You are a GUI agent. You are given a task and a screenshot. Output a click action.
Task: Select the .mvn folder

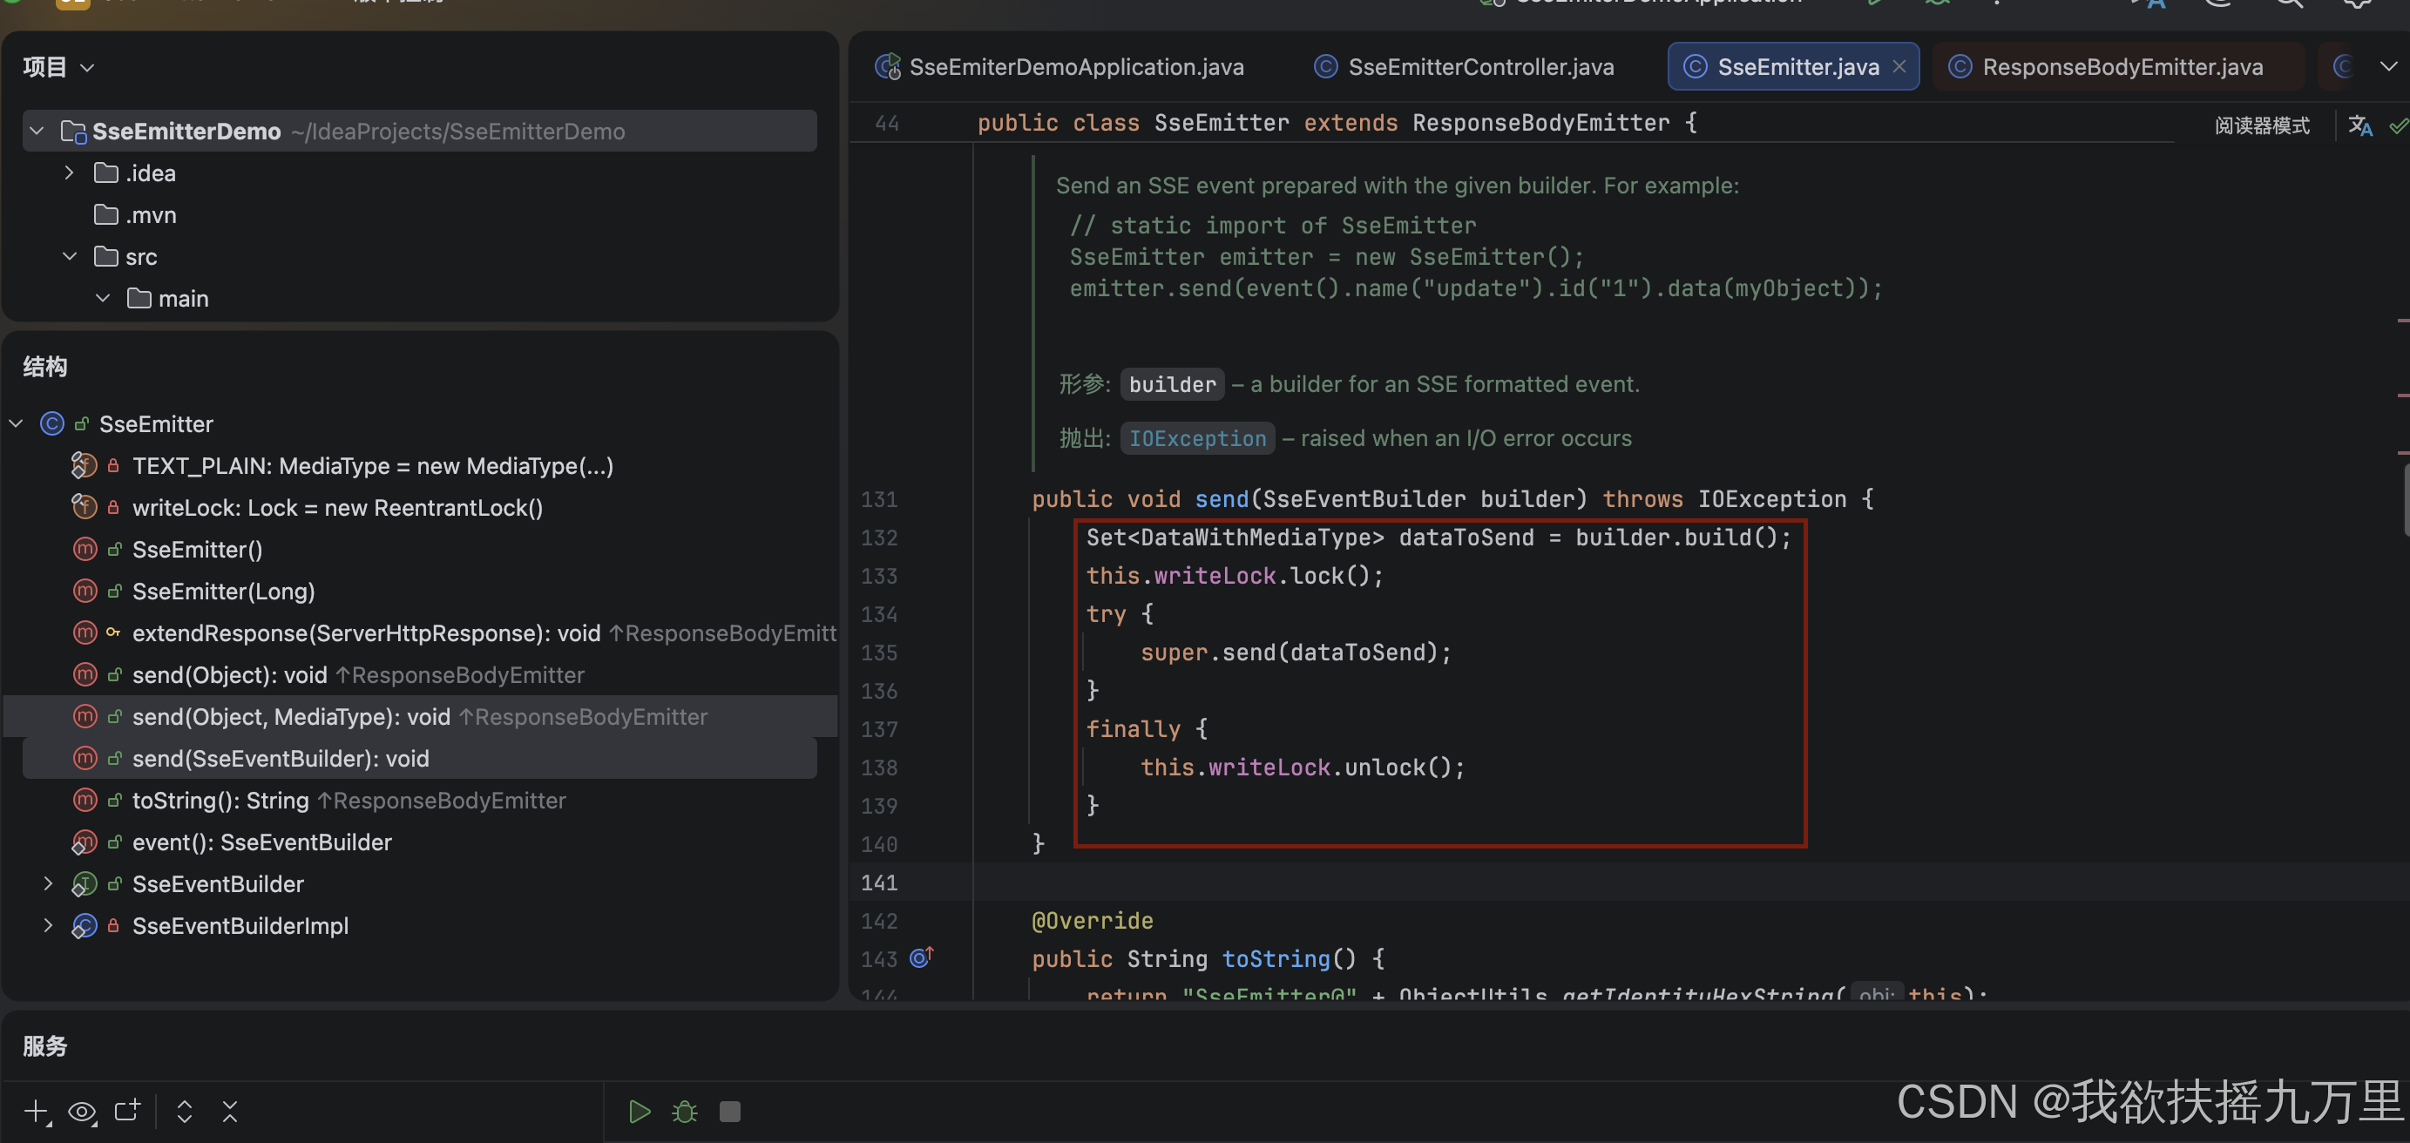click(136, 215)
